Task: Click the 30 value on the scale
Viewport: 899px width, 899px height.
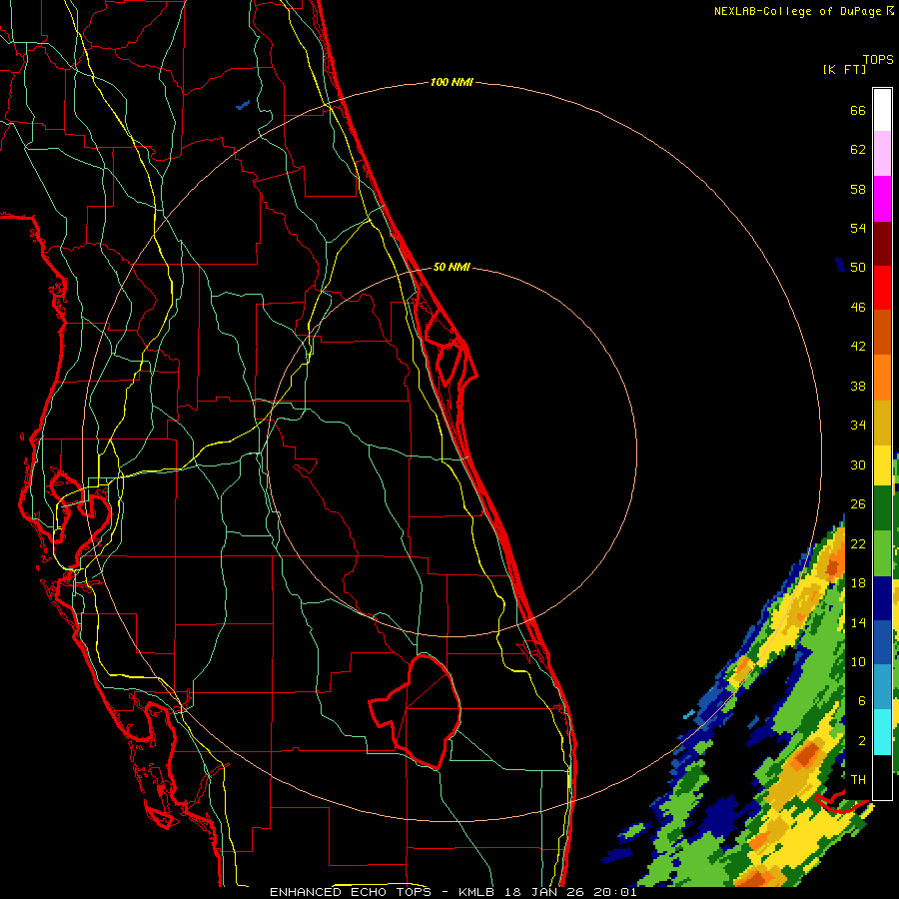Action: (858, 464)
